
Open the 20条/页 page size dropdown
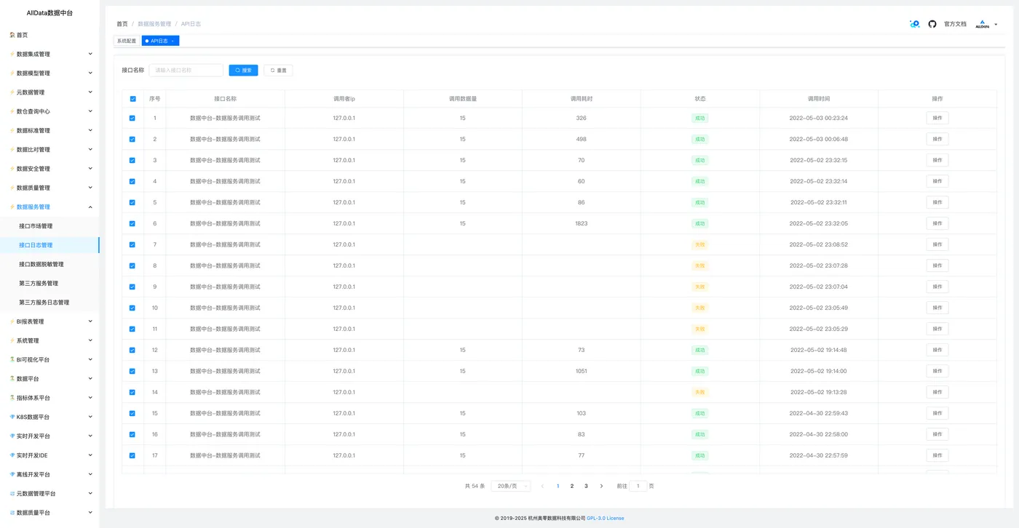[511, 486]
